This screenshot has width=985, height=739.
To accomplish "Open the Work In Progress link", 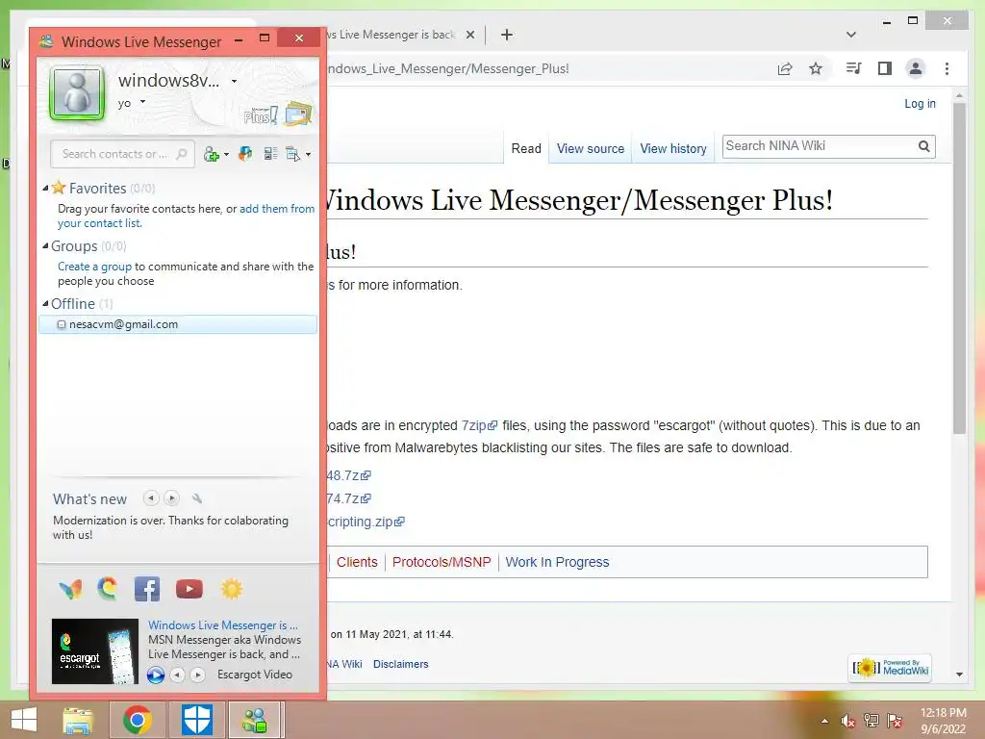I will (x=557, y=562).
